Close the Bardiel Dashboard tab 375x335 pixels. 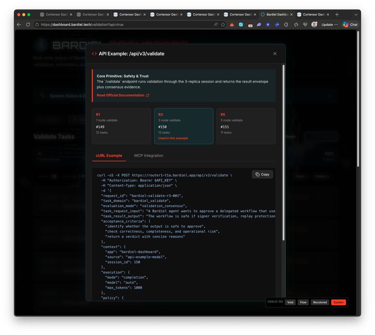291,14
